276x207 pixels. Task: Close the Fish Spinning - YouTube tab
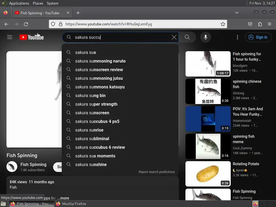tap(68, 13)
